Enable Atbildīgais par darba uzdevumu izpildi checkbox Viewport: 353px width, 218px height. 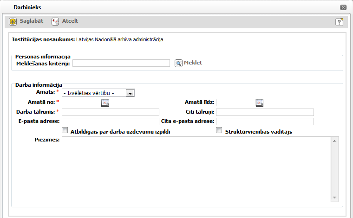tap(65, 131)
